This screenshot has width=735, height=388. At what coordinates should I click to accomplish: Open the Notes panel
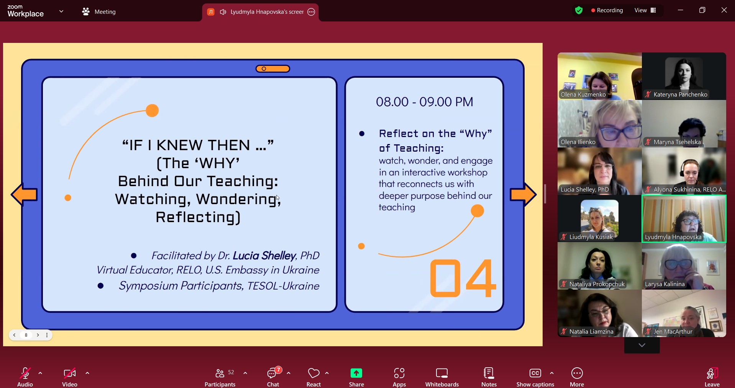click(489, 377)
